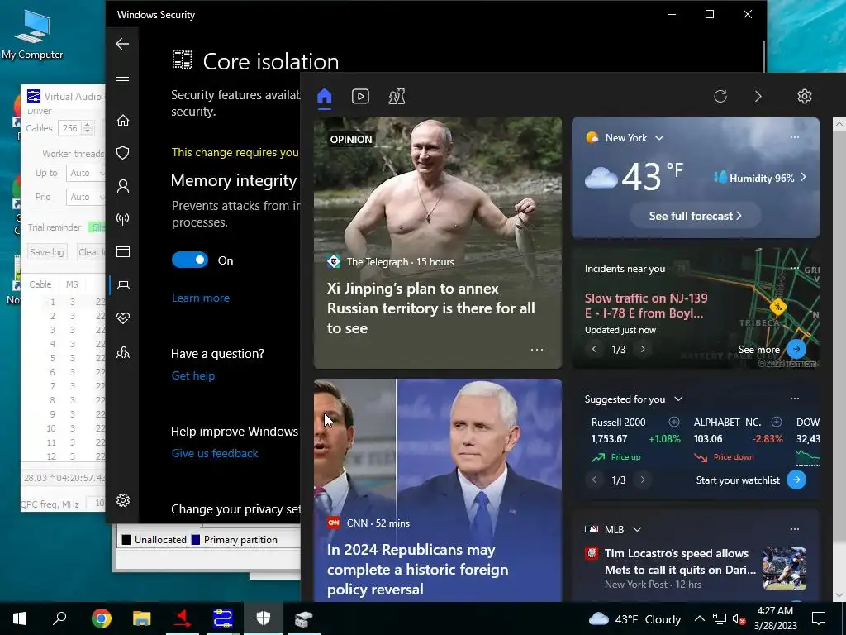Show hidden system tray icons
The height and width of the screenshot is (635, 846).
coord(699,618)
